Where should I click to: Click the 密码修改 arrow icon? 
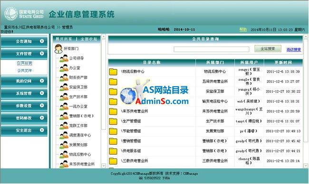[42, 118]
